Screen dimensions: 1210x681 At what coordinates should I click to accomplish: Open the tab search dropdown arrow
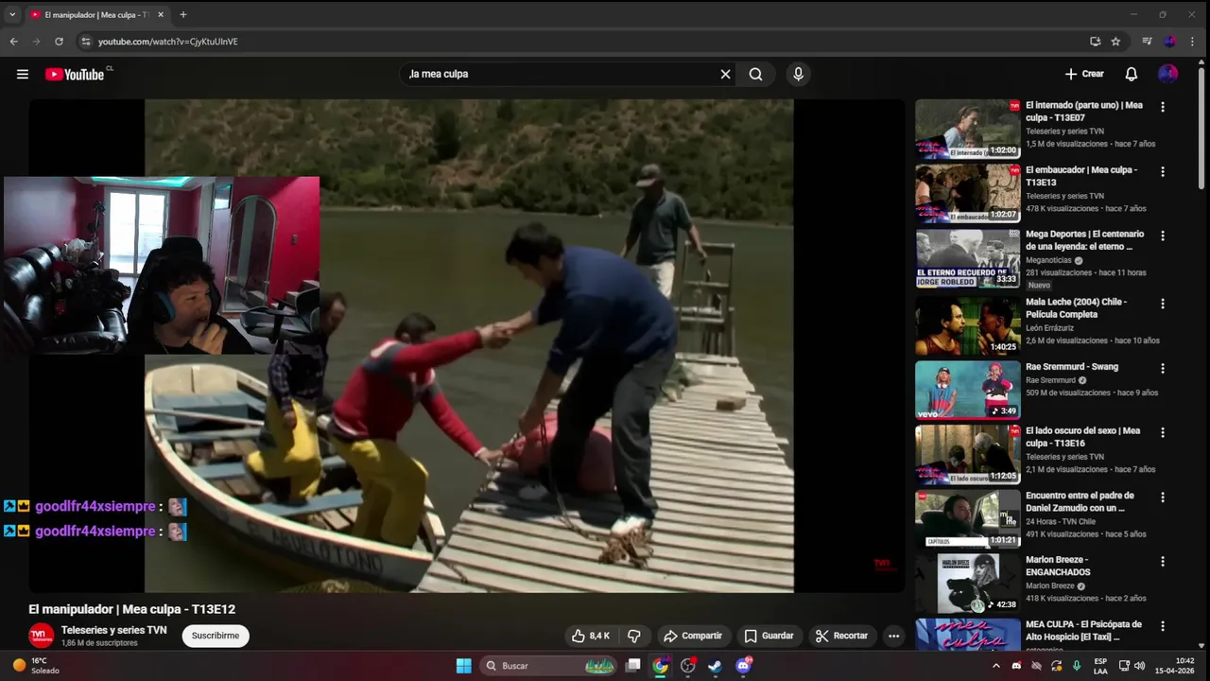coord(12,15)
